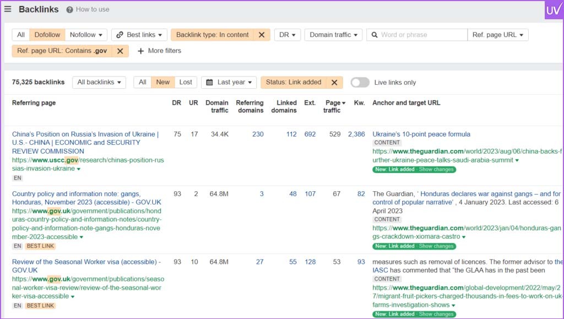Image resolution: width=564 pixels, height=319 pixels.
Task: Click external links value 692
Action: coord(310,134)
